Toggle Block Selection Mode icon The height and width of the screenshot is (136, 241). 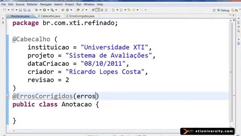click(102, 10)
